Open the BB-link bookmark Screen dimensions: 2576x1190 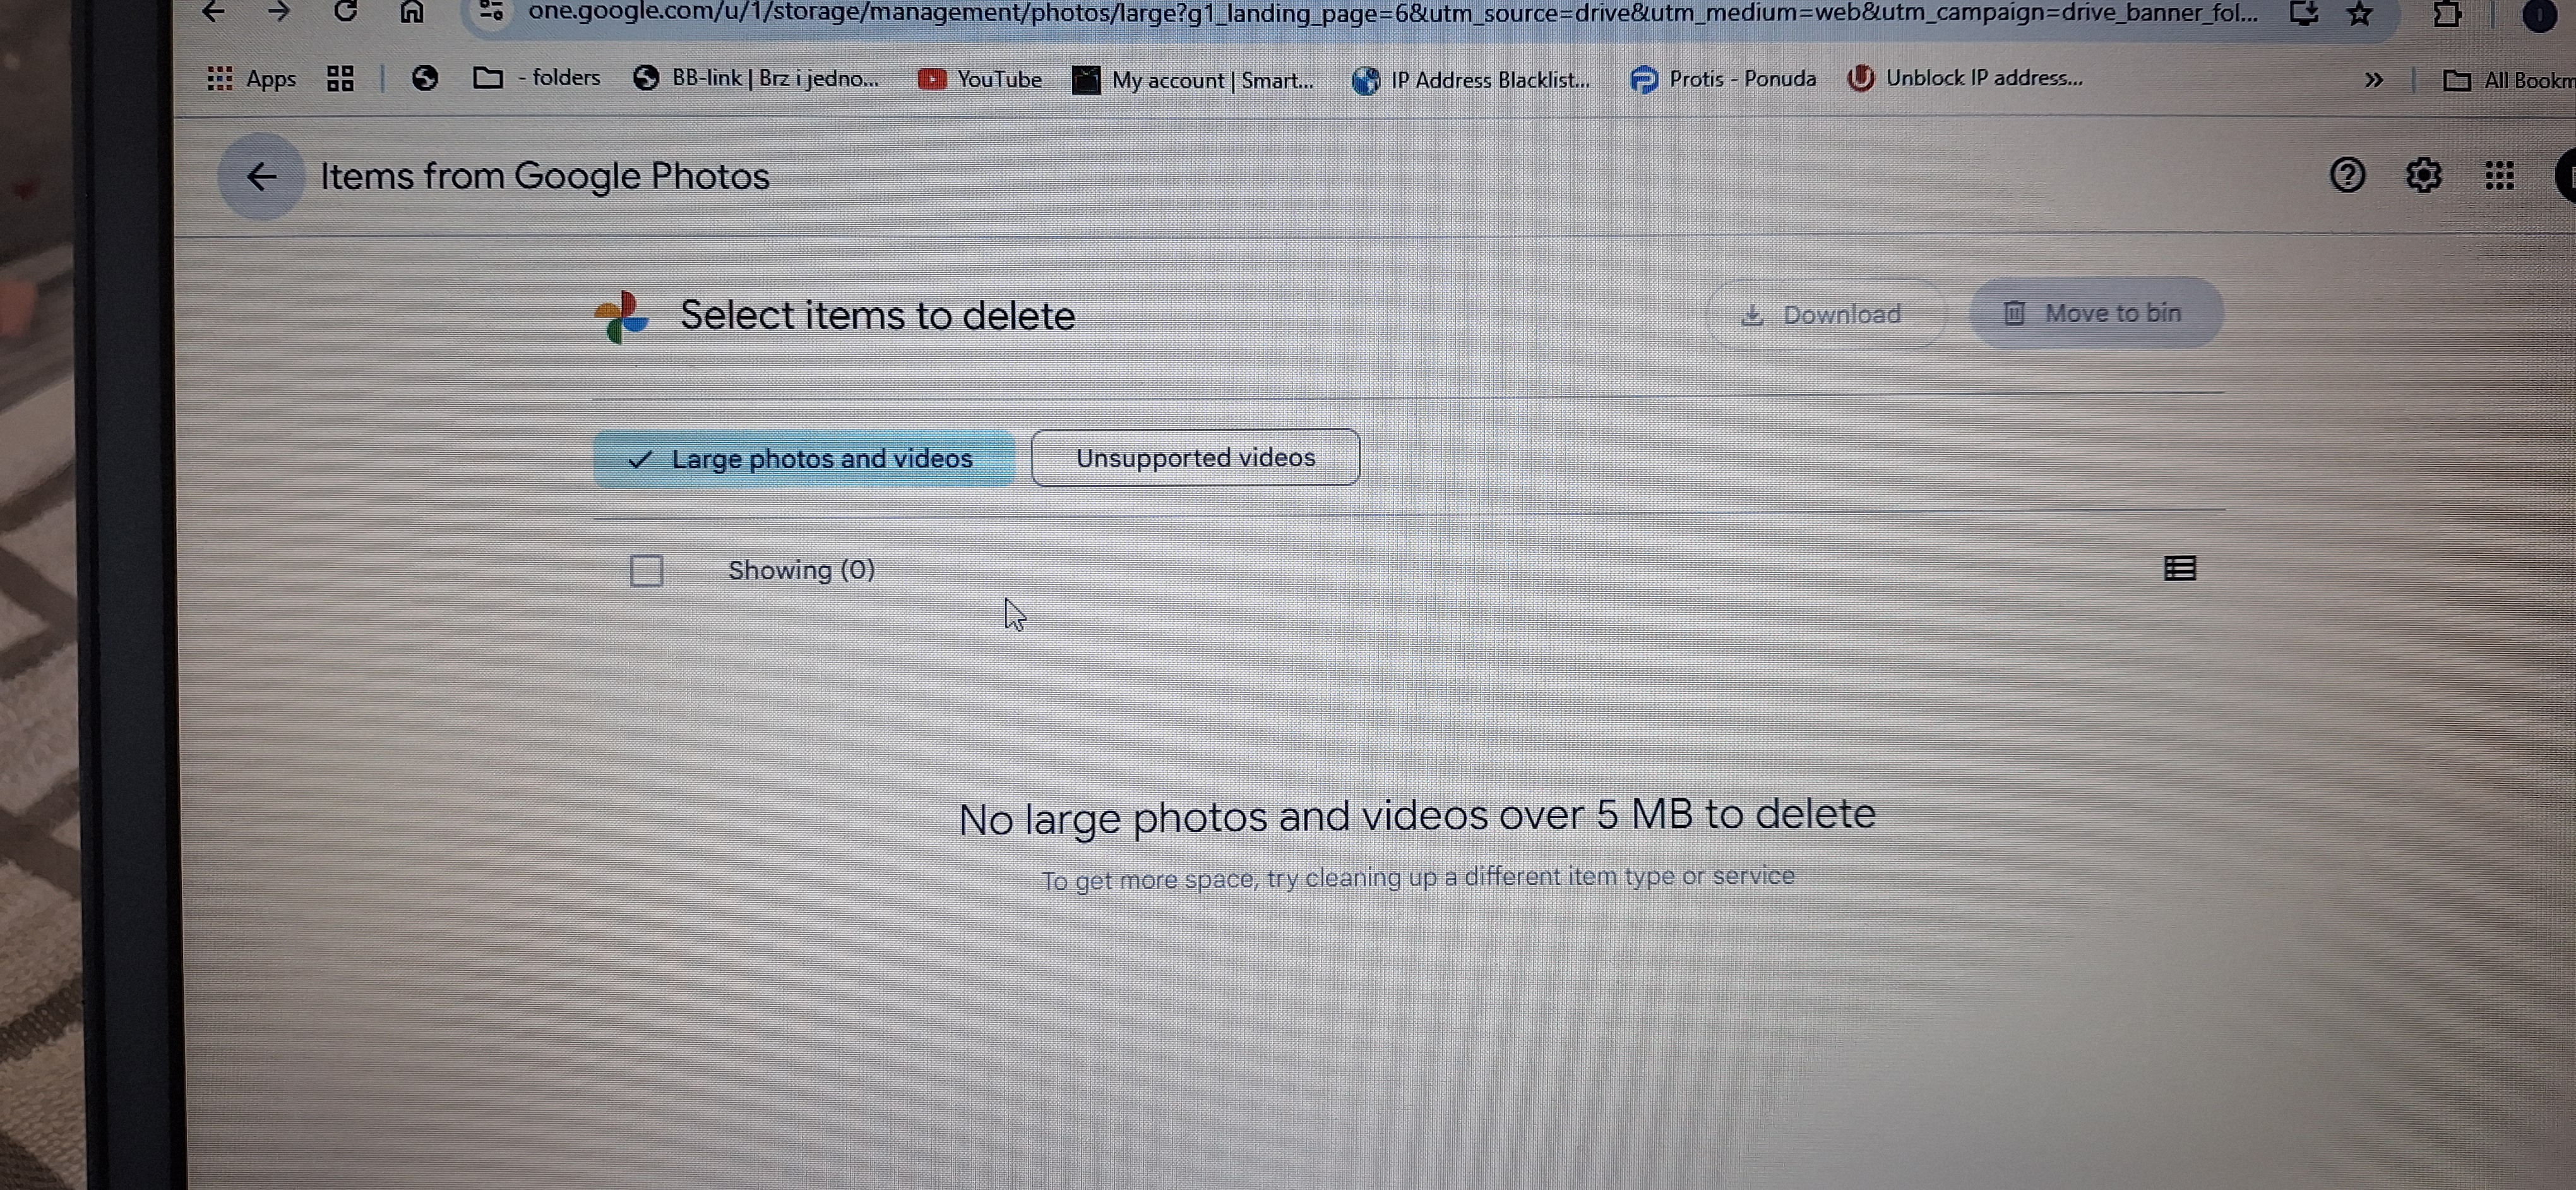click(x=757, y=78)
